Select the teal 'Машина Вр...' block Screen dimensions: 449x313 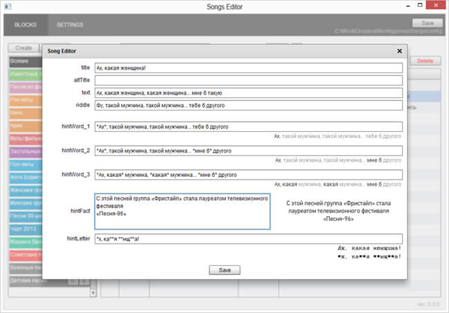pos(26,242)
